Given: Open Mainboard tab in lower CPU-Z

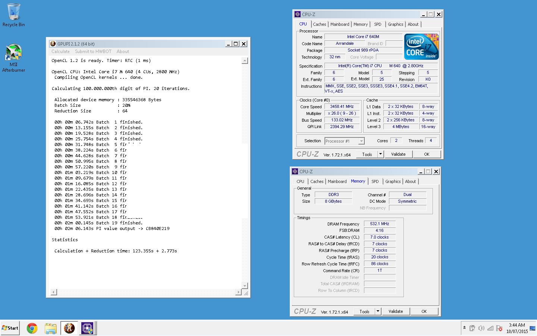Looking at the screenshot, I should 337,181.
